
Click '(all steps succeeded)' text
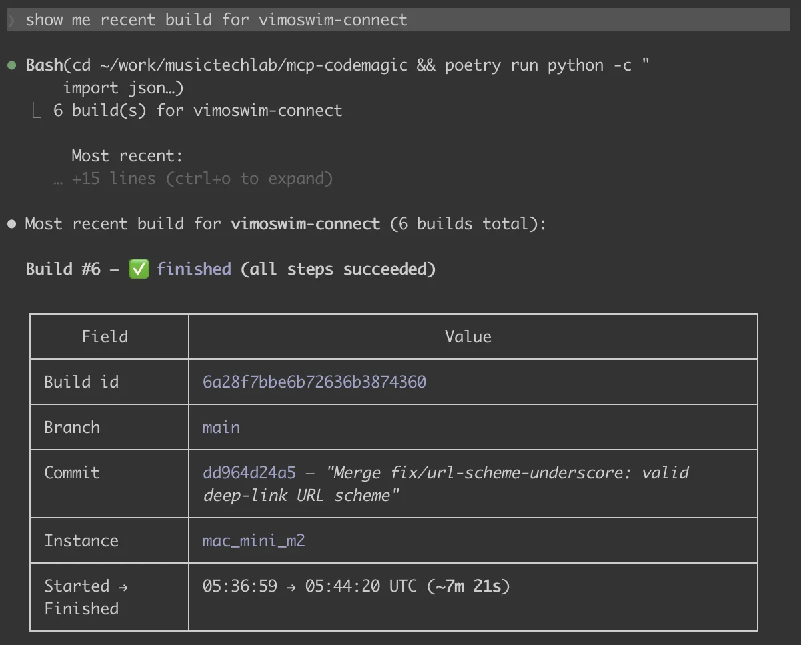coord(338,269)
